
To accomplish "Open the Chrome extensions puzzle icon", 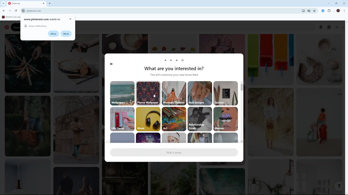I will pyautogui.click(x=329, y=11).
